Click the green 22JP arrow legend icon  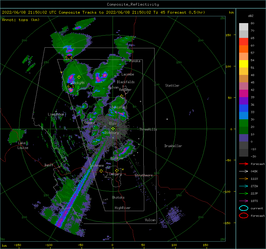244,193
